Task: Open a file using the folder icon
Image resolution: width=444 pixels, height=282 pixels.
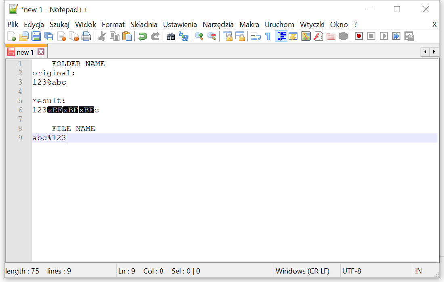Action: [24, 36]
